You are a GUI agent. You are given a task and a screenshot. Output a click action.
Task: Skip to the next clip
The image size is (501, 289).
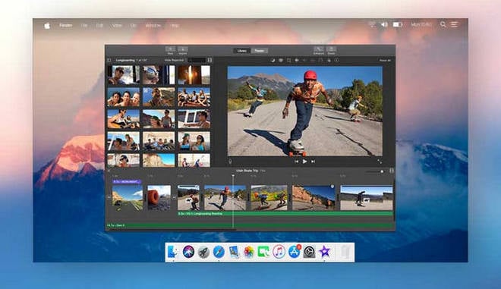point(313,162)
